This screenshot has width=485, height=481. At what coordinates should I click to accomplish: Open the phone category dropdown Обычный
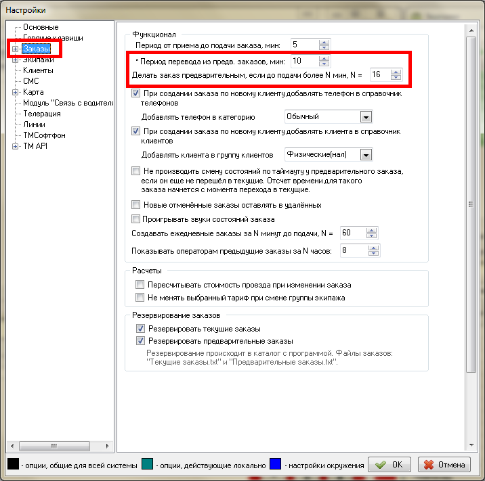366,117
